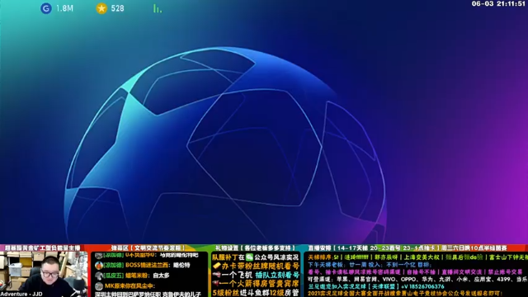Image resolution: width=528 pixels, height=297 pixels.
Task: Click the green WeChat logo icon
Action: point(249,257)
